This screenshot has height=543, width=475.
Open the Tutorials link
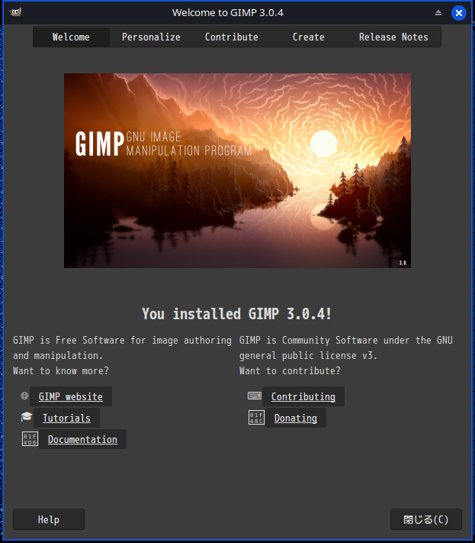(66, 418)
